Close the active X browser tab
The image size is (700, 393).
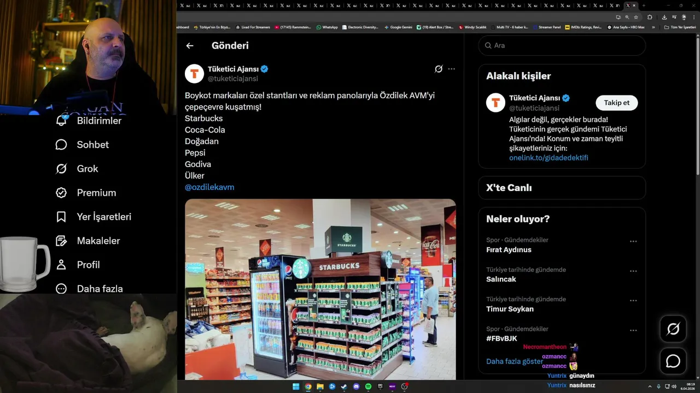634,5
